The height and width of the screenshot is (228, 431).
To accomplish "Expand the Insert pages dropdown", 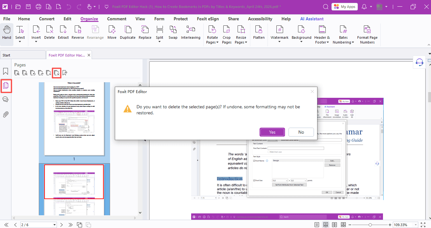I will [x=36, y=42].
